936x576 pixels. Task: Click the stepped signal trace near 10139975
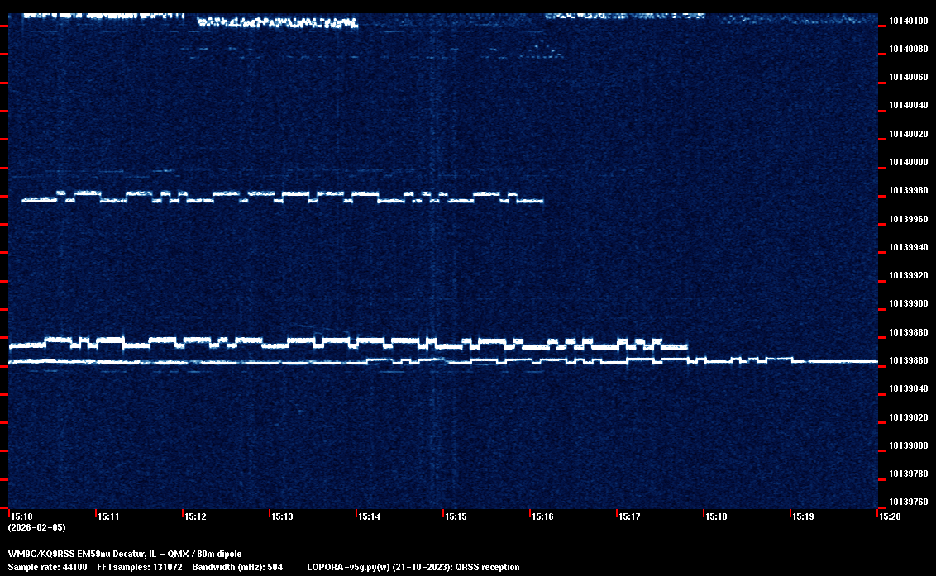coord(281,197)
